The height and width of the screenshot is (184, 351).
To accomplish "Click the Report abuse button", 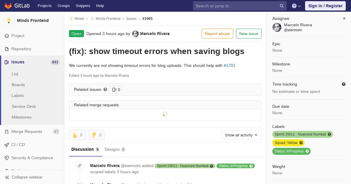I will tap(217, 34).
